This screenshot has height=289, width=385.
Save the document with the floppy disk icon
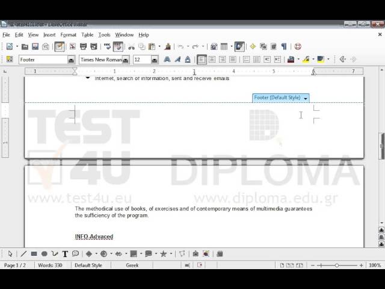35,46
